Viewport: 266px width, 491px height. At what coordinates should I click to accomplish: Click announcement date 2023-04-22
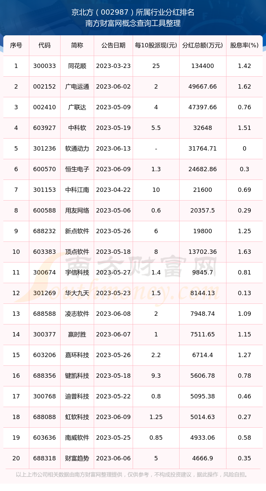click(x=113, y=190)
